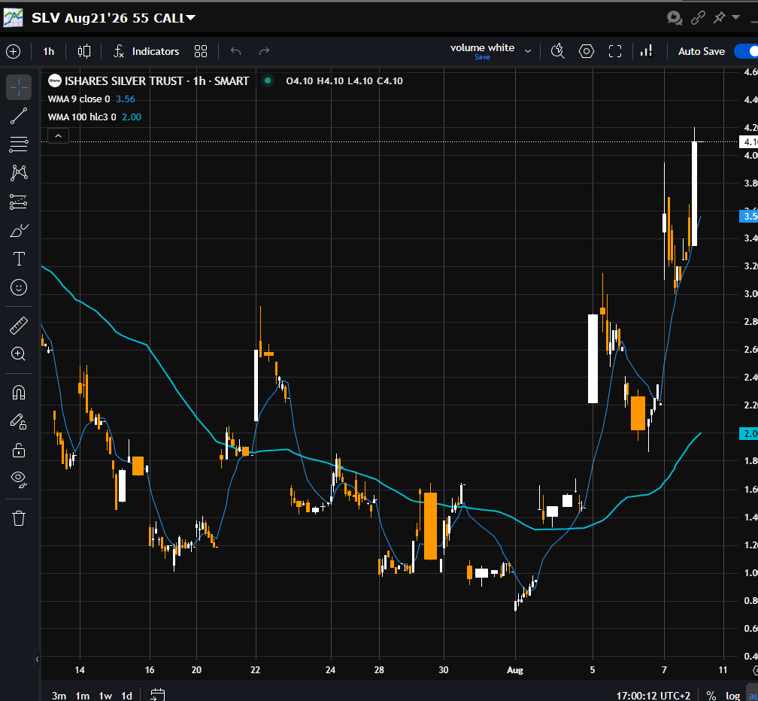Redo the last chart action
The width and height of the screenshot is (758, 701).
coord(264,51)
